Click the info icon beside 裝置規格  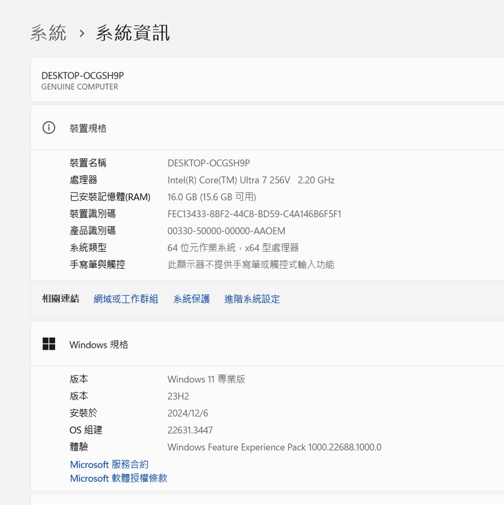coord(49,128)
